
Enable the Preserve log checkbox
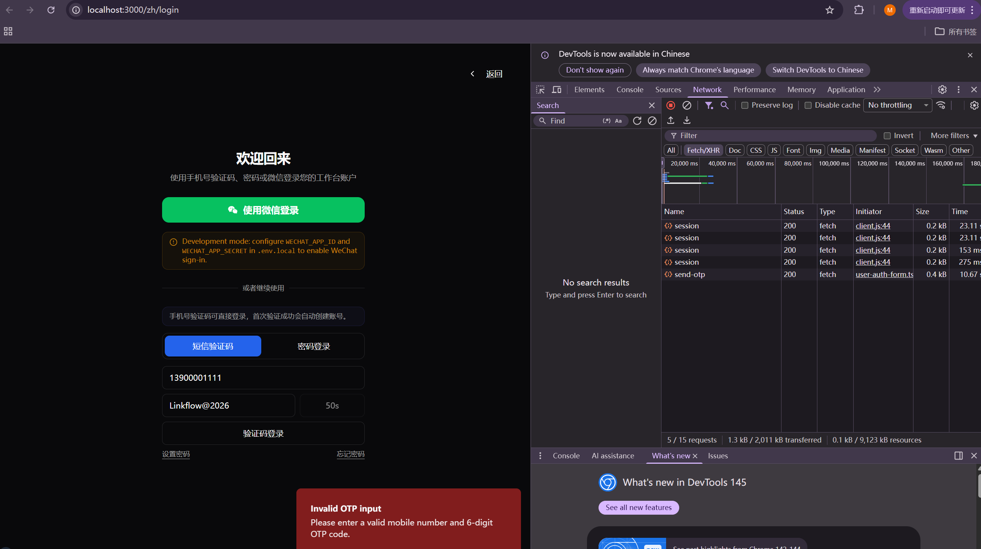click(745, 105)
